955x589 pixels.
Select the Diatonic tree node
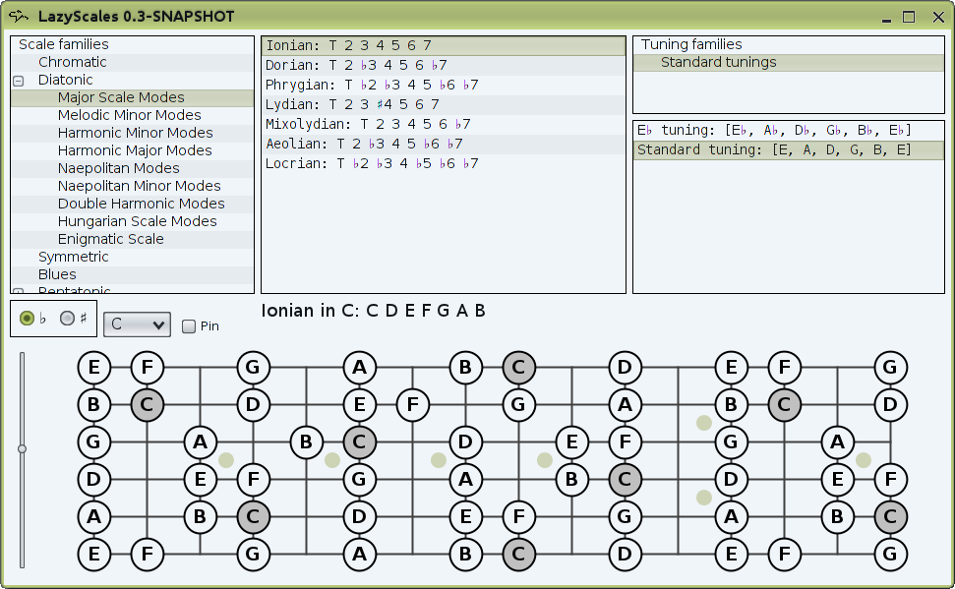(x=65, y=80)
